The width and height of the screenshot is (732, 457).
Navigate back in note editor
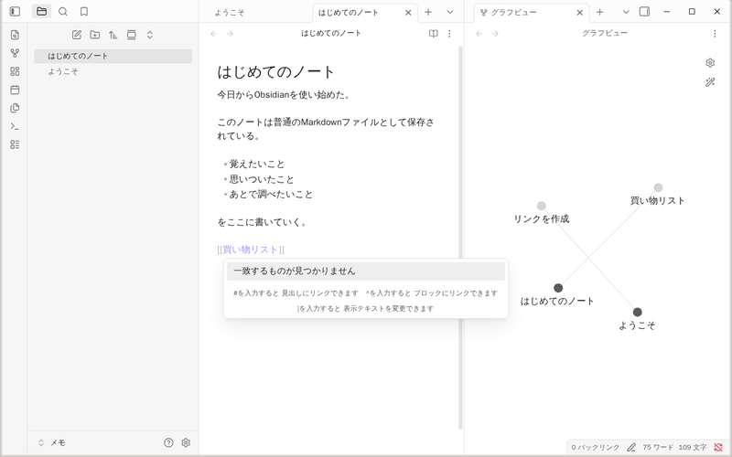(x=214, y=34)
